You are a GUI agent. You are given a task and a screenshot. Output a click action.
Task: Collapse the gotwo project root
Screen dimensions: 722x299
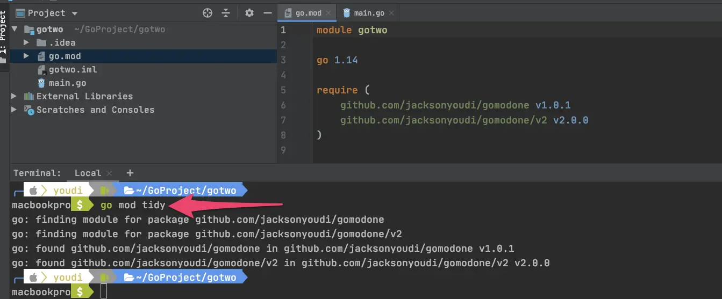coord(15,29)
